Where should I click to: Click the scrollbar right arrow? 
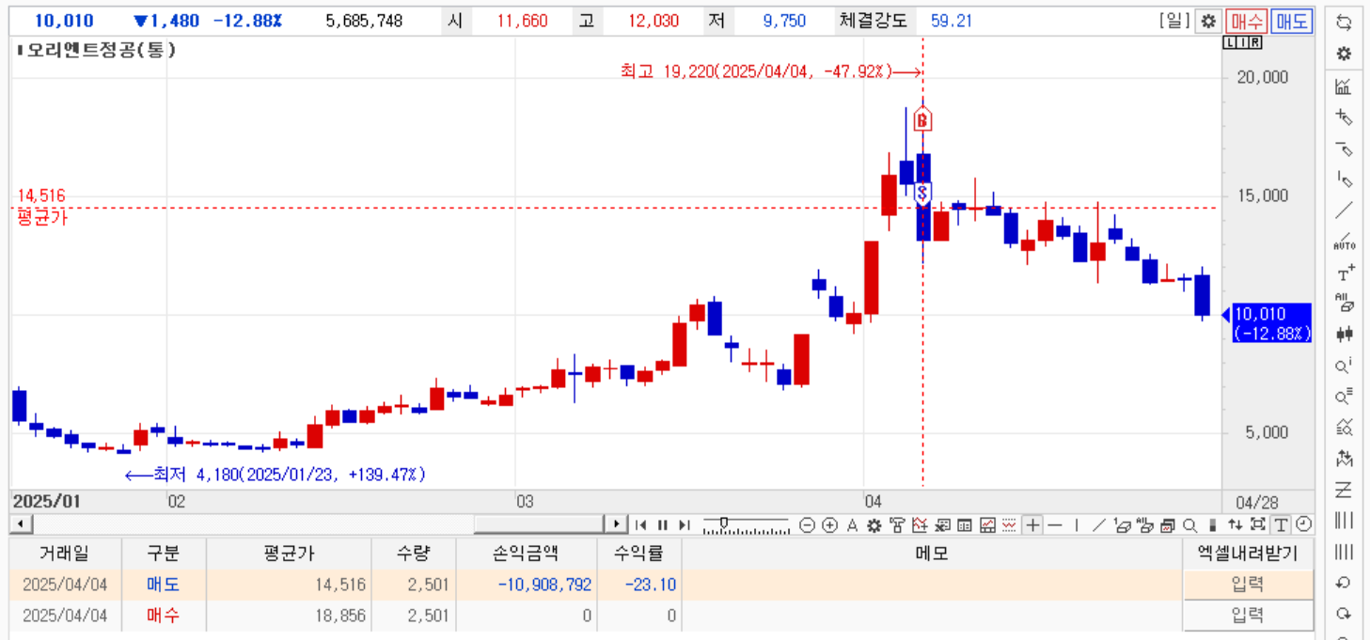(x=616, y=524)
